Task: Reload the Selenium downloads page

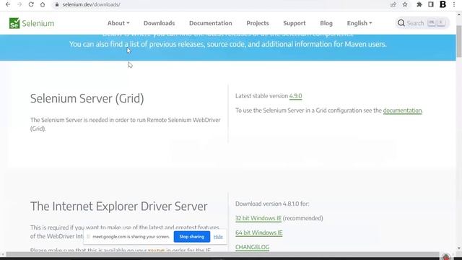Action: pyautogui.click(x=31, y=4)
